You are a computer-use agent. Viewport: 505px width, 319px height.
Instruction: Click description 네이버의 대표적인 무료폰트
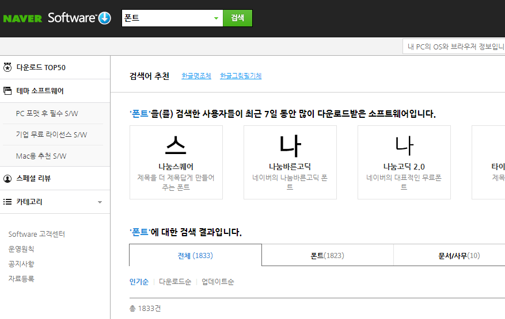[404, 182]
